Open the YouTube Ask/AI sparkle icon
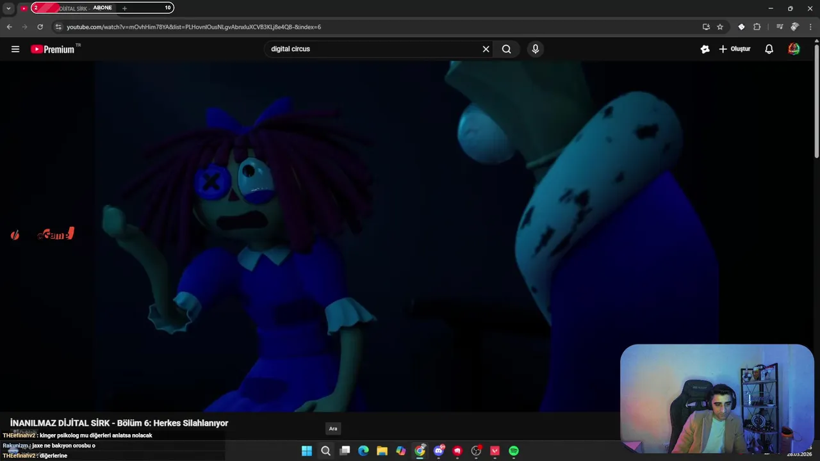 (705, 49)
